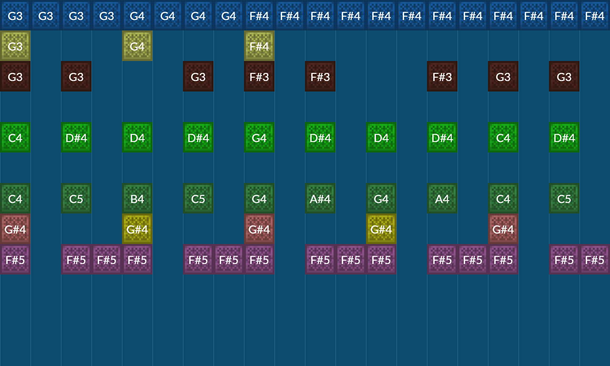Select the olive-yellow G3 block in the second row
The width and height of the screenshot is (610, 366).
click(15, 46)
